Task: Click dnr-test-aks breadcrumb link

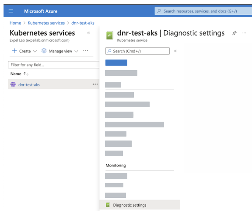Action: pos(83,23)
